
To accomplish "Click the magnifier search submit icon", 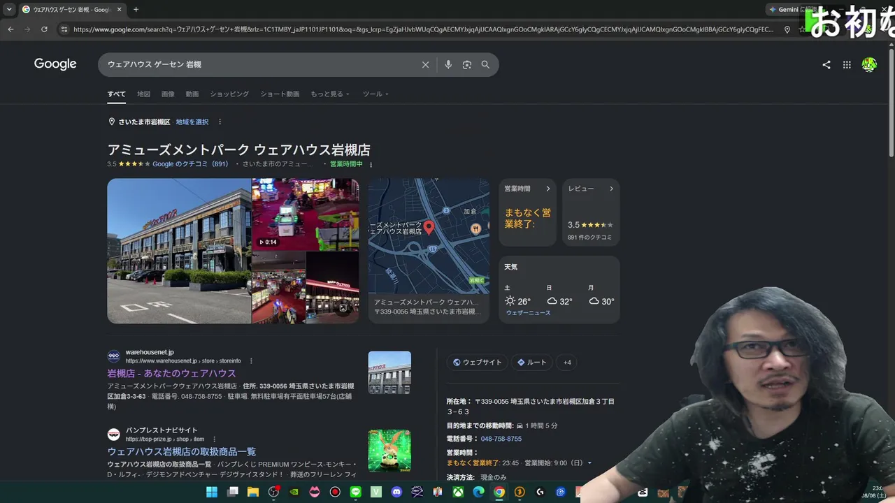I will (x=485, y=65).
